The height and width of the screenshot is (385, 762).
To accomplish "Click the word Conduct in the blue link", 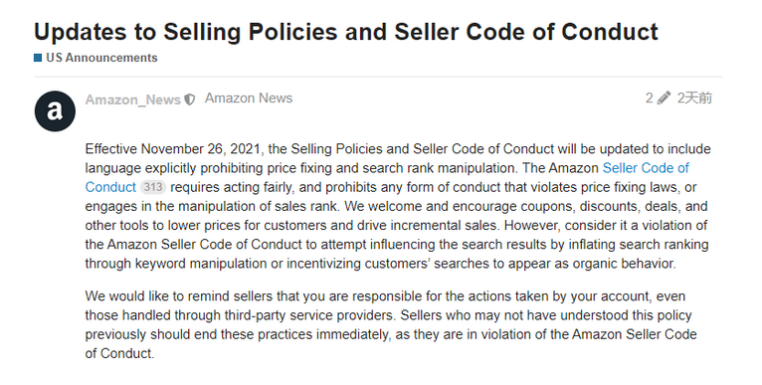I will click(110, 187).
